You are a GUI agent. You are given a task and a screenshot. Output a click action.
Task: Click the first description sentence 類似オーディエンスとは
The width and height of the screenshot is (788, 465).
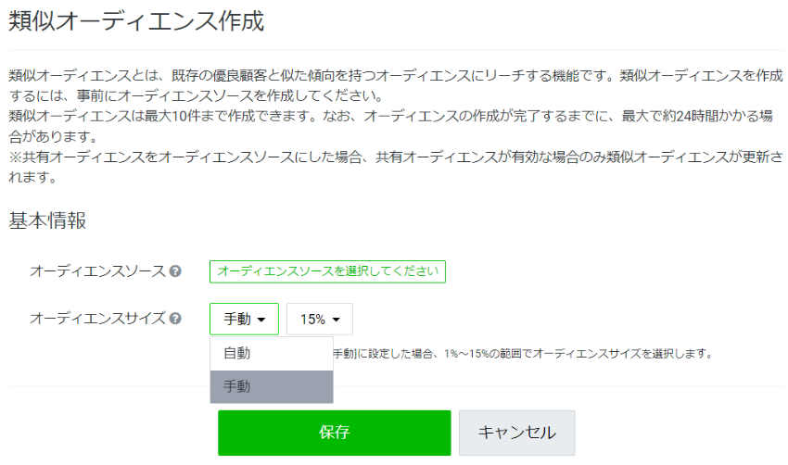312,76
